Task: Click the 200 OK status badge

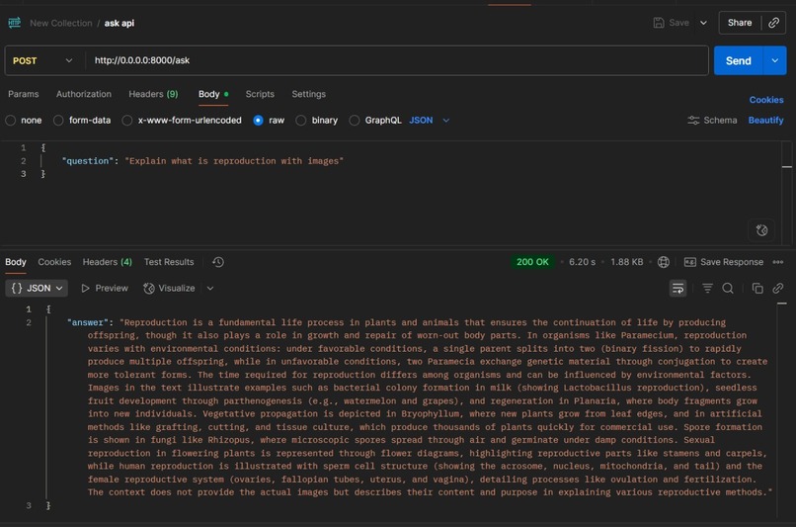Action: pos(532,262)
